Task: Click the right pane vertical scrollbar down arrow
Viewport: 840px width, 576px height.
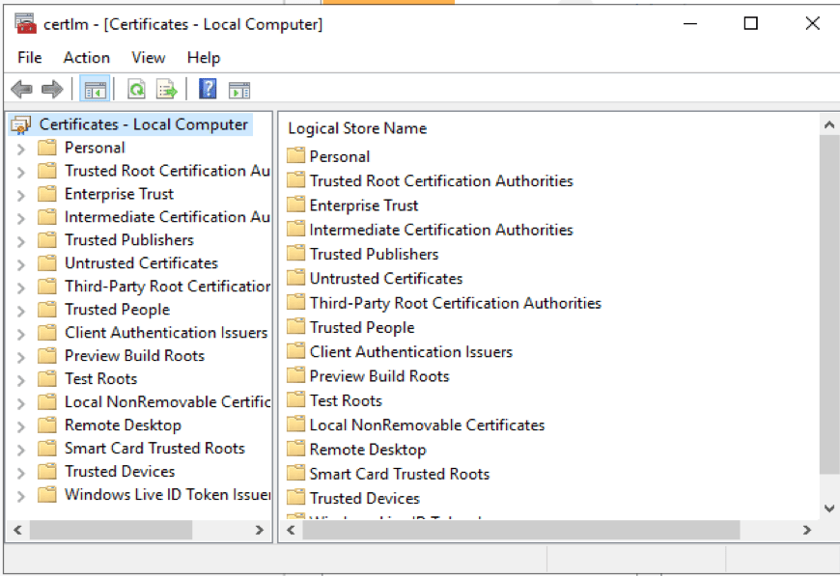Action: coord(828,507)
